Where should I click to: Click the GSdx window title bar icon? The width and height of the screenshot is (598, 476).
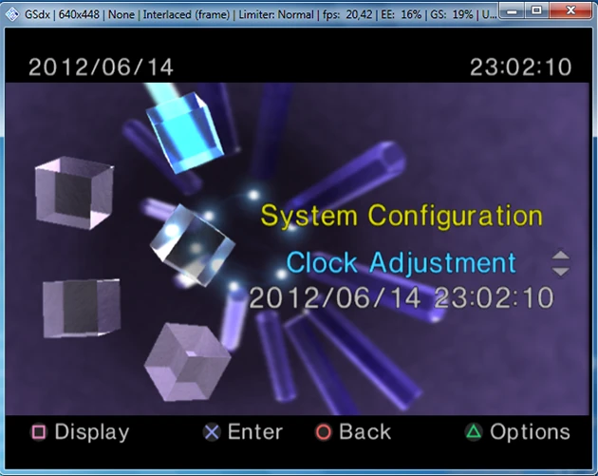click(x=12, y=14)
